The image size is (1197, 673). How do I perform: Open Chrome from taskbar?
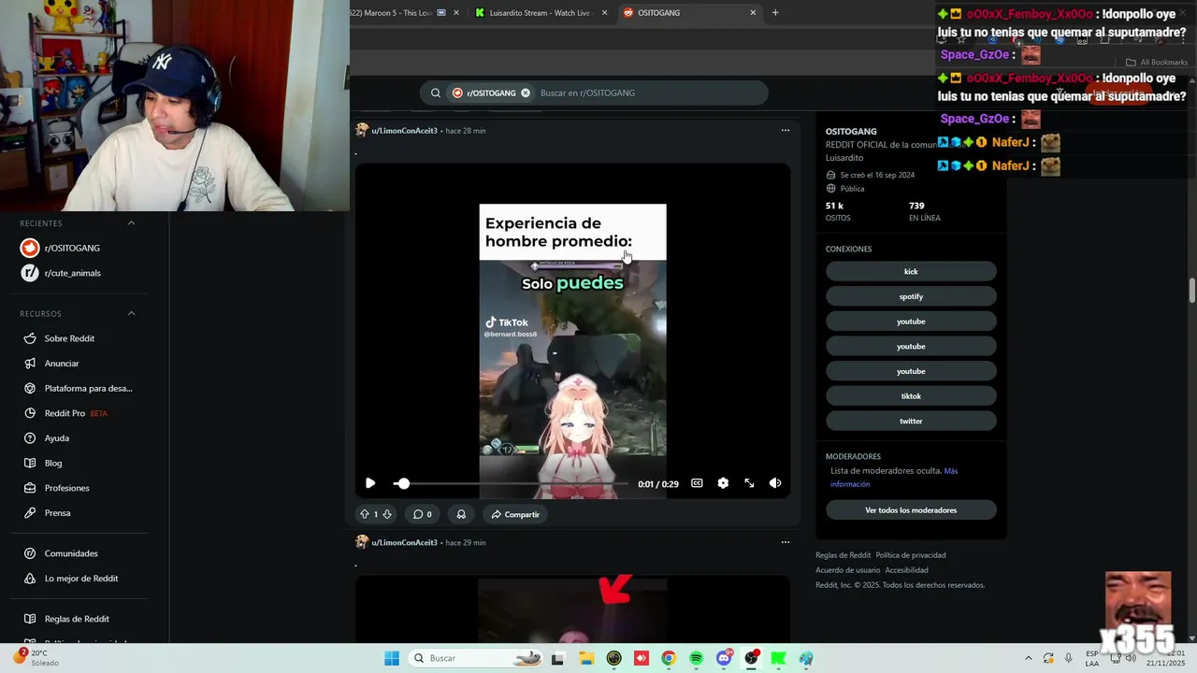[668, 658]
